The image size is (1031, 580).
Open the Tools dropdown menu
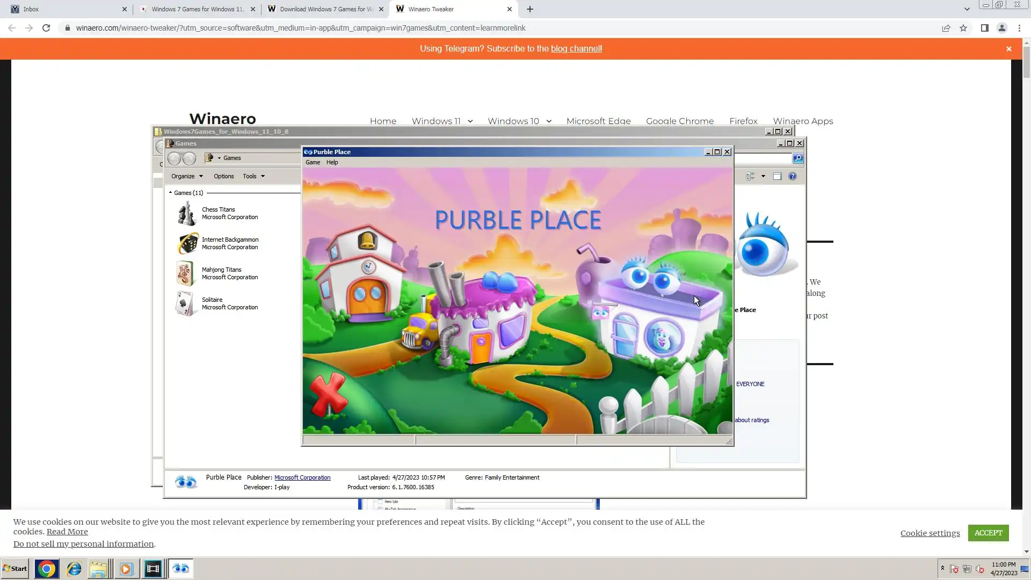[x=253, y=176]
